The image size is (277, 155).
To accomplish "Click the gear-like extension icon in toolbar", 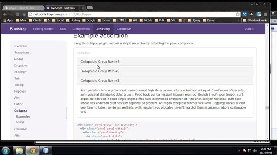I will (251, 14).
